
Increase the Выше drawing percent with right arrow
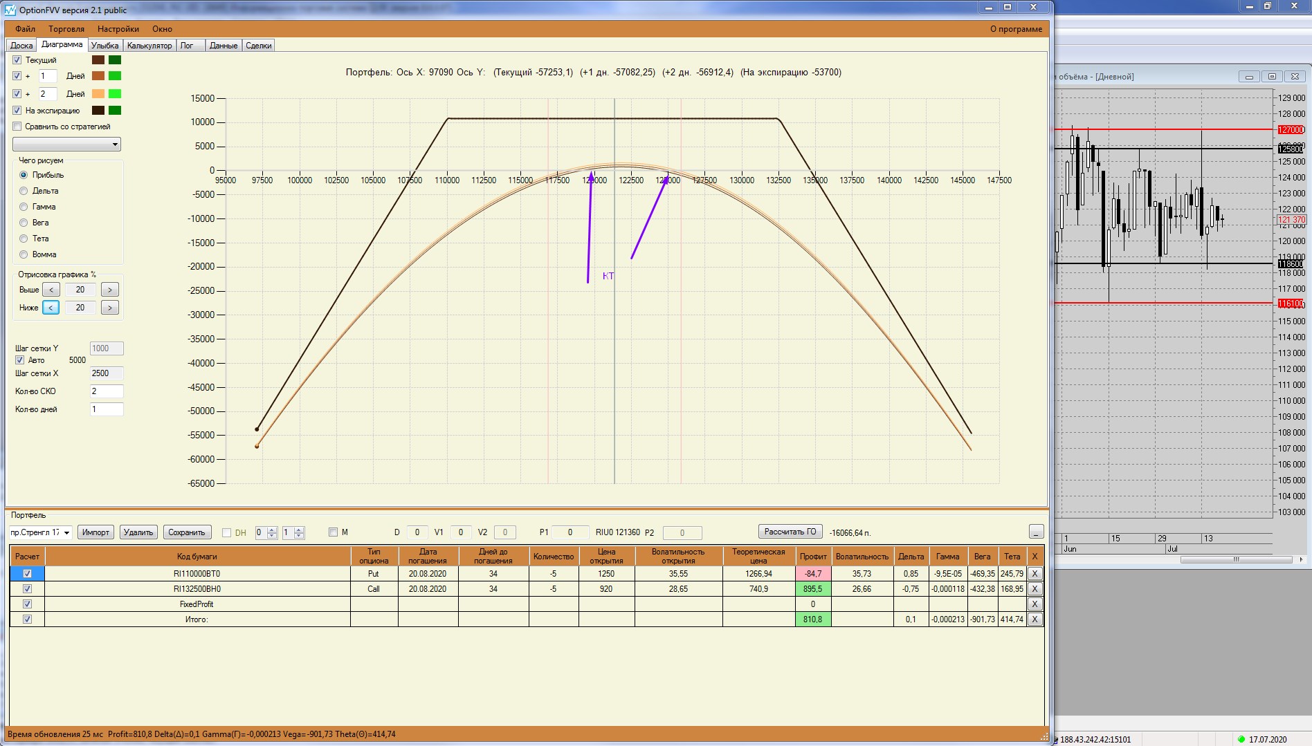[x=110, y=290]
